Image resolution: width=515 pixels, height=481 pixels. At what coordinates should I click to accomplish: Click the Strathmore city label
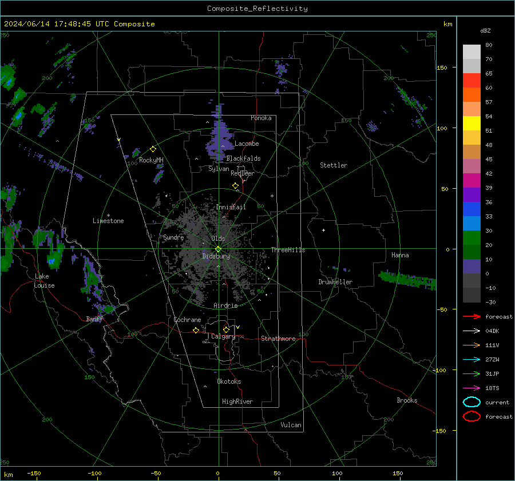click(x=278, y=339)
